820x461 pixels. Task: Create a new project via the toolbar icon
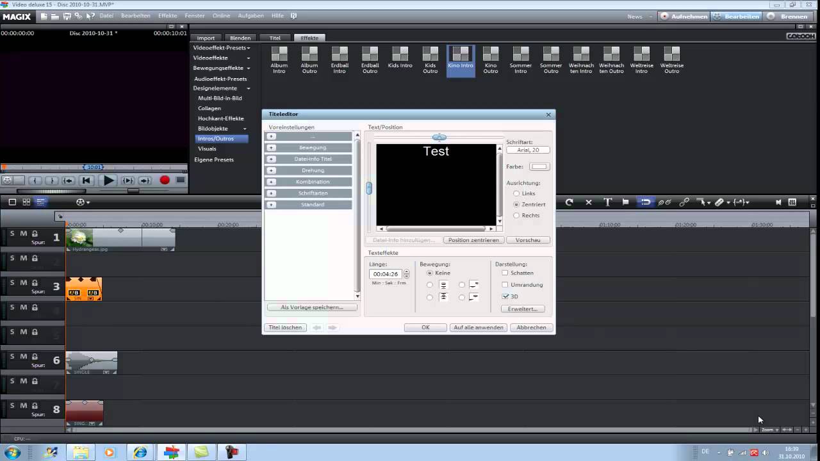[x=44, y=16]
